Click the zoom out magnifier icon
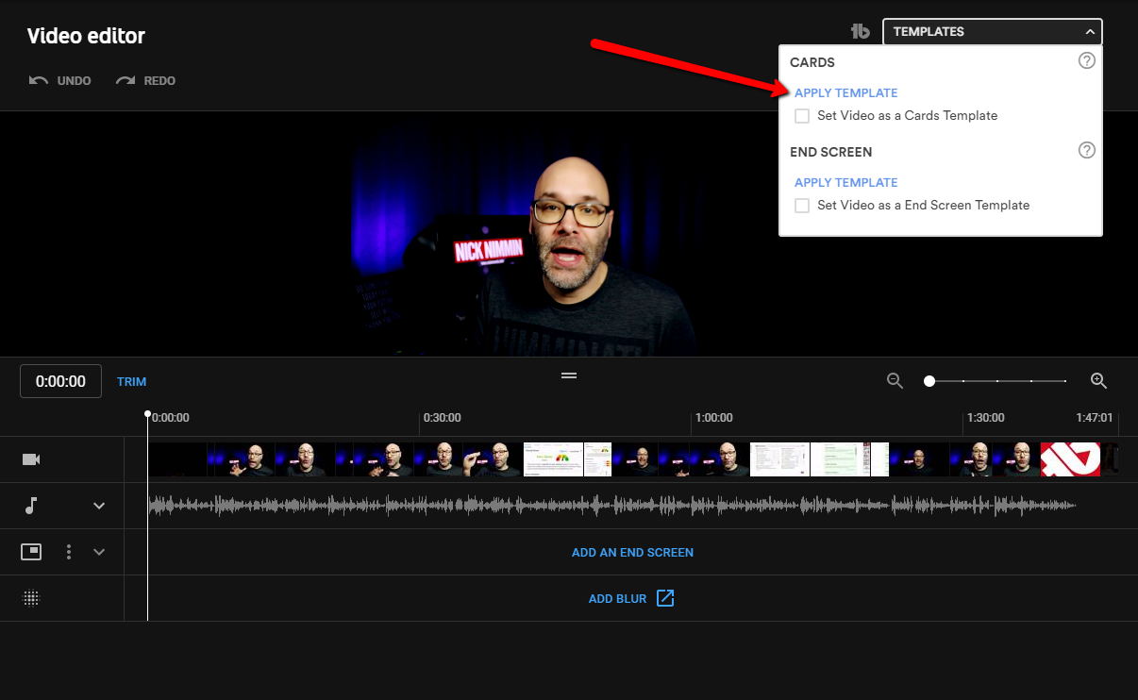 895,381
